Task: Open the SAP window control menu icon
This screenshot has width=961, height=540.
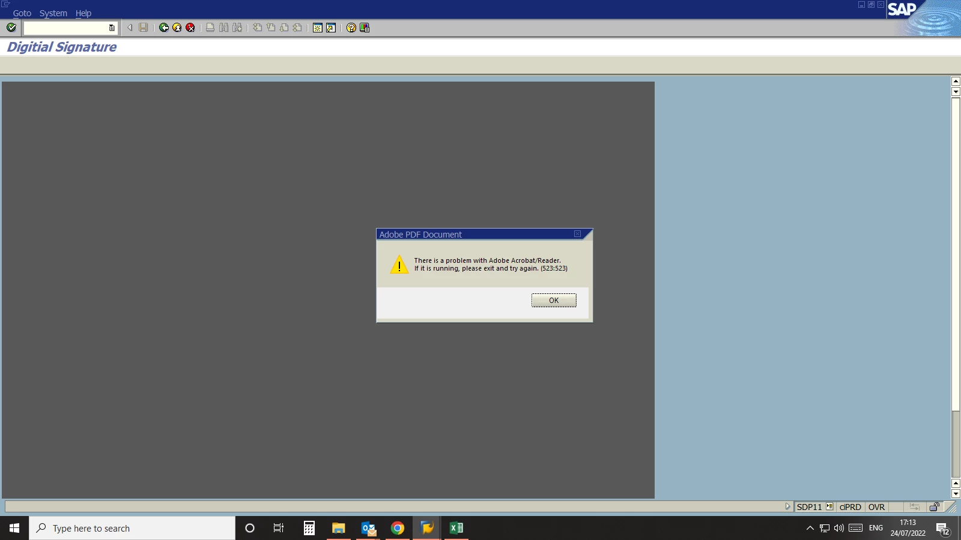Action: (x=5, y=4)
